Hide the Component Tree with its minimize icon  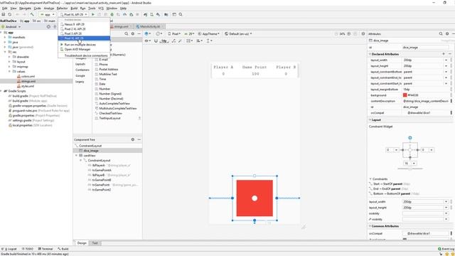139,139
